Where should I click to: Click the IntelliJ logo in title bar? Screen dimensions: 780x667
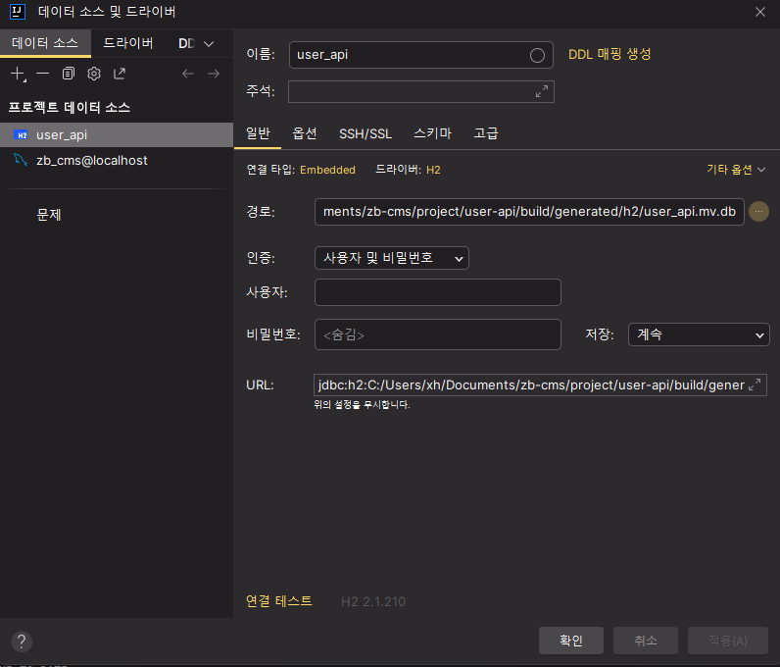click(x=18, y=12)
